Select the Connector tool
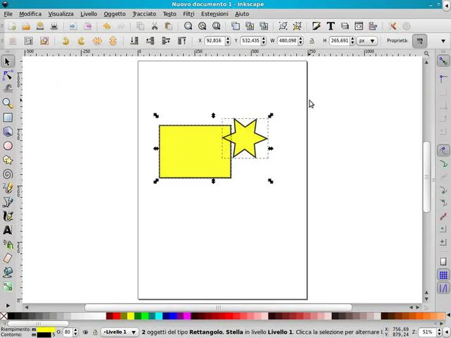The width and height of the screenshot is (451, 338). [8, 287]
